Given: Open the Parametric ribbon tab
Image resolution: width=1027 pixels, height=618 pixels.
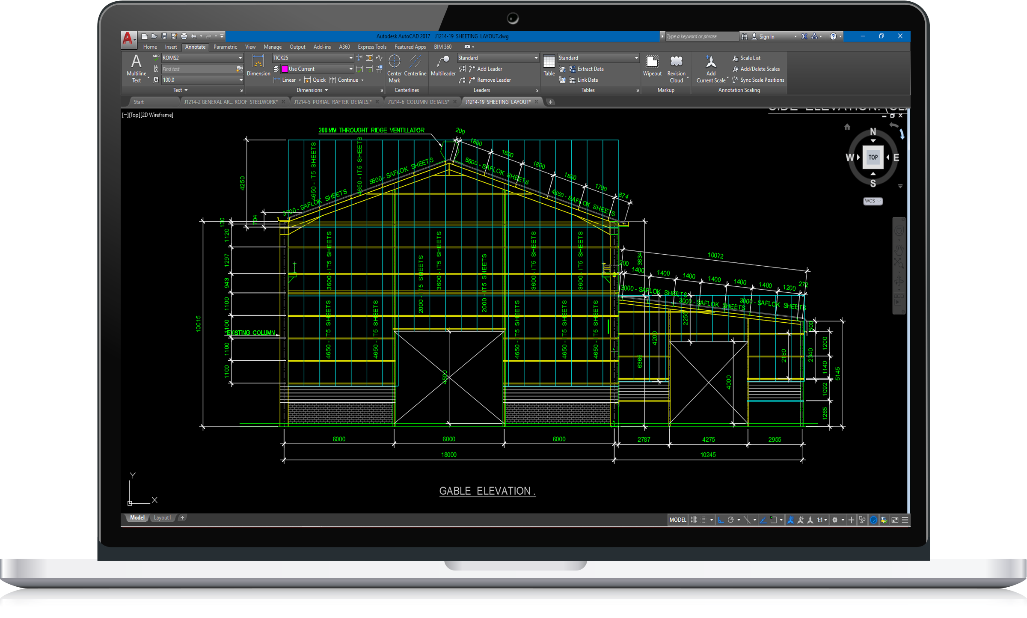Looking at the screenshot, I should click(225, 47).
